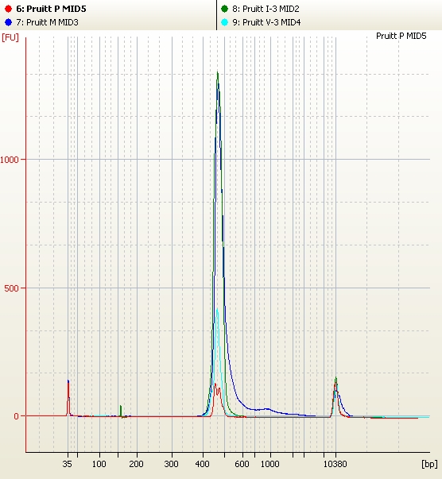442x479 pixels.
Task: Click the 35 bp lower marker axis label
Action: coord(67,464)
